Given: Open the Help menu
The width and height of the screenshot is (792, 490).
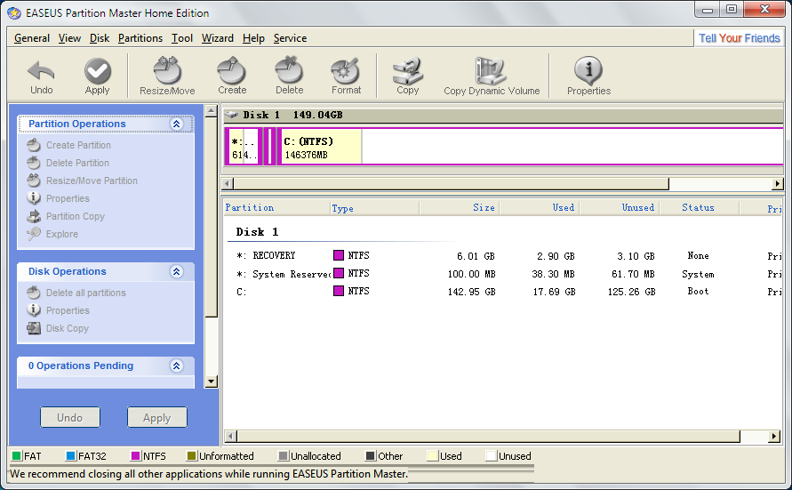Looking at the screenshot, I should [x=253, y=38].
